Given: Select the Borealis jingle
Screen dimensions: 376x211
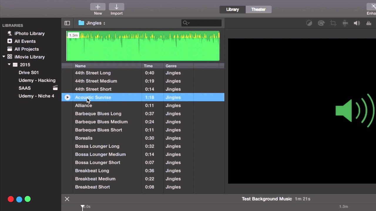Looking at the screenshot, I should click(143, 138).
